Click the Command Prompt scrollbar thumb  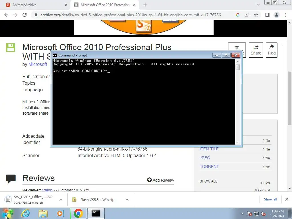[x=238, y=67]
